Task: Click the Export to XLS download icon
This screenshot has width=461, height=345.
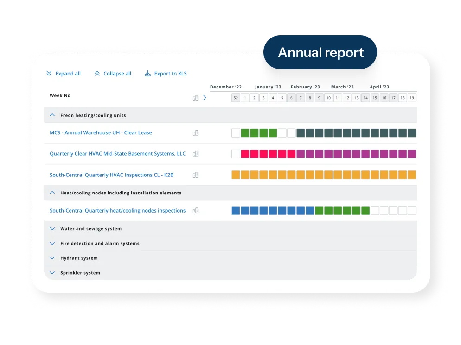Action: 147,74
